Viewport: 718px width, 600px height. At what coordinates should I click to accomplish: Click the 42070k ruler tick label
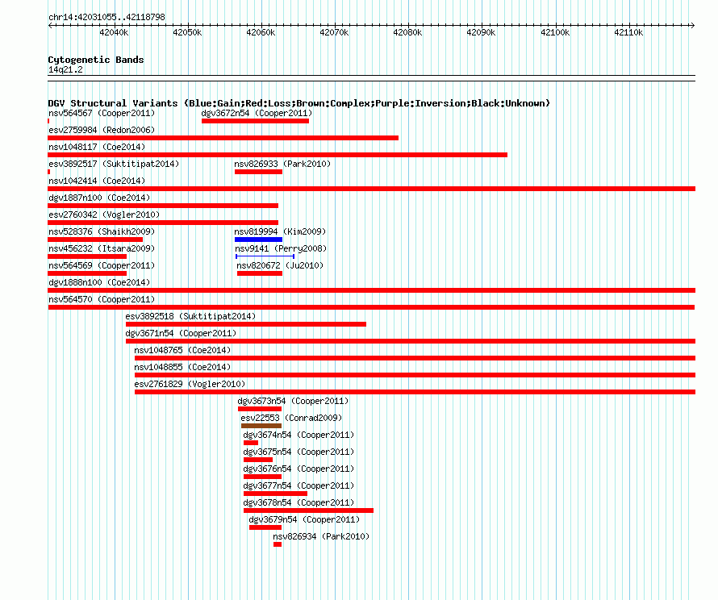click(334, 32)
